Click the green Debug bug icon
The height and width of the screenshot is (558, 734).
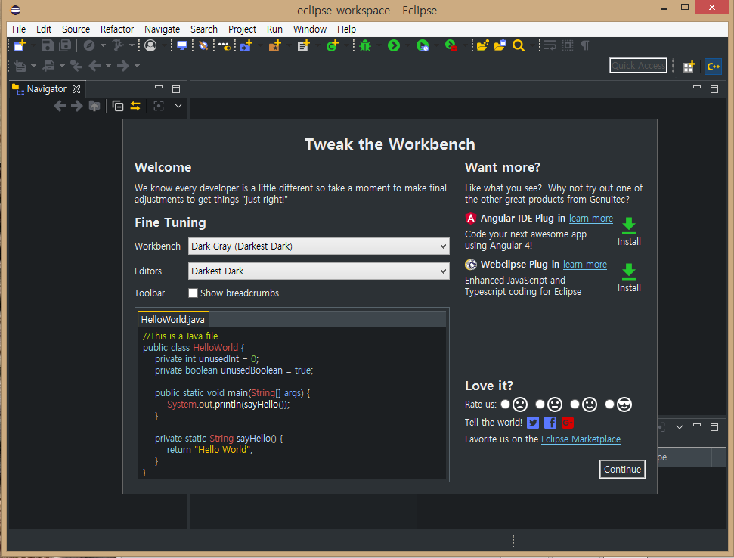365,45
